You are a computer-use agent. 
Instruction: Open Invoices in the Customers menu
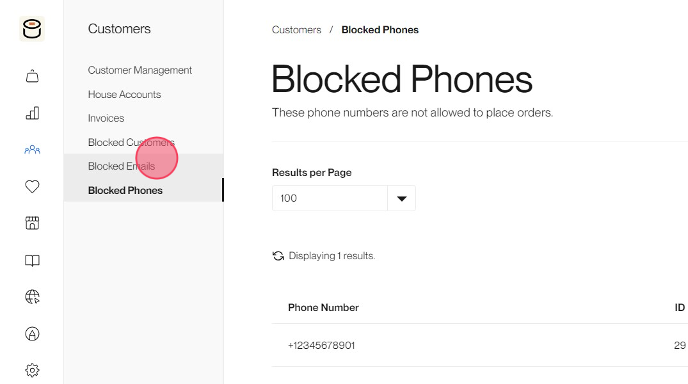pos(106,118)
